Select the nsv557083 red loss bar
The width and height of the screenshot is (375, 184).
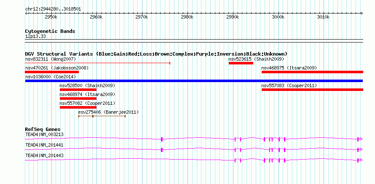click(312, 90)
